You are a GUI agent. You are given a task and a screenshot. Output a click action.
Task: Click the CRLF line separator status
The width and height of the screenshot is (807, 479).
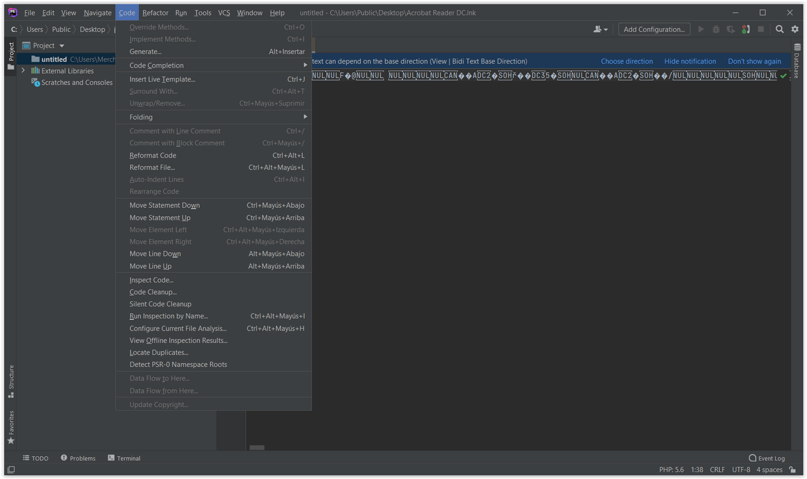click(x=717, y=470)
